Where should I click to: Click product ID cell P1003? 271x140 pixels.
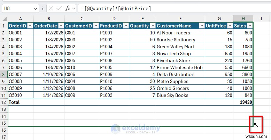point(114,95)
